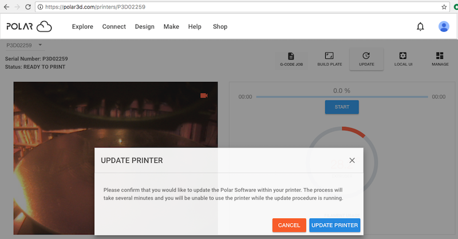Open the Connect menu
The width and height of the screenshot is (458, 239).
(114, 26)
